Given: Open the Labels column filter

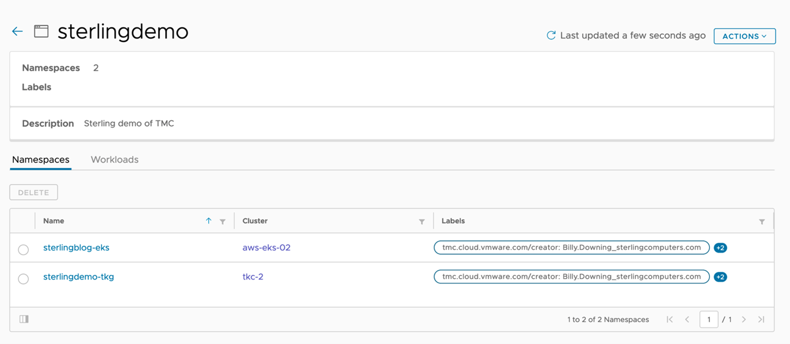Looking at the screenshot, I should (762, 222).
